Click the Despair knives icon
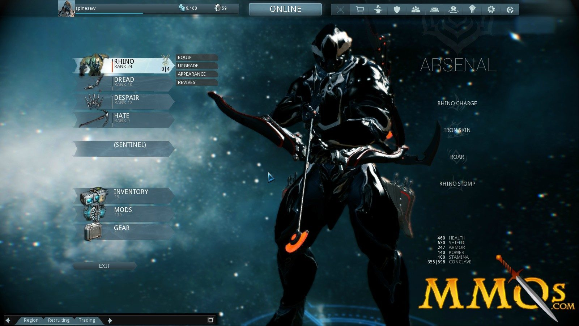Screen dimensions: 579x326 94,101
